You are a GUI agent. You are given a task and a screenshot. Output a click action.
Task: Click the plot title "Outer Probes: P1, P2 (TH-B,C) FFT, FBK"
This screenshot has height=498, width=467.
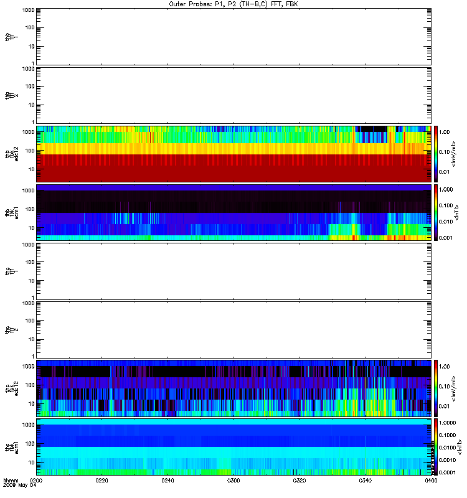click(233, 4)
